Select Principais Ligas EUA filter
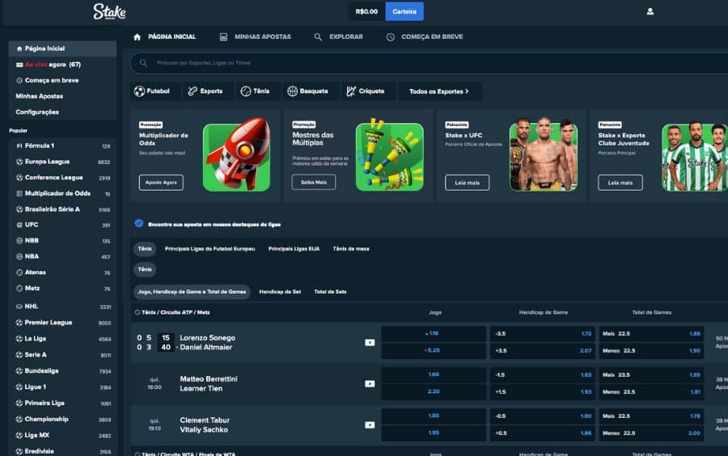 [x=294, y=249]
